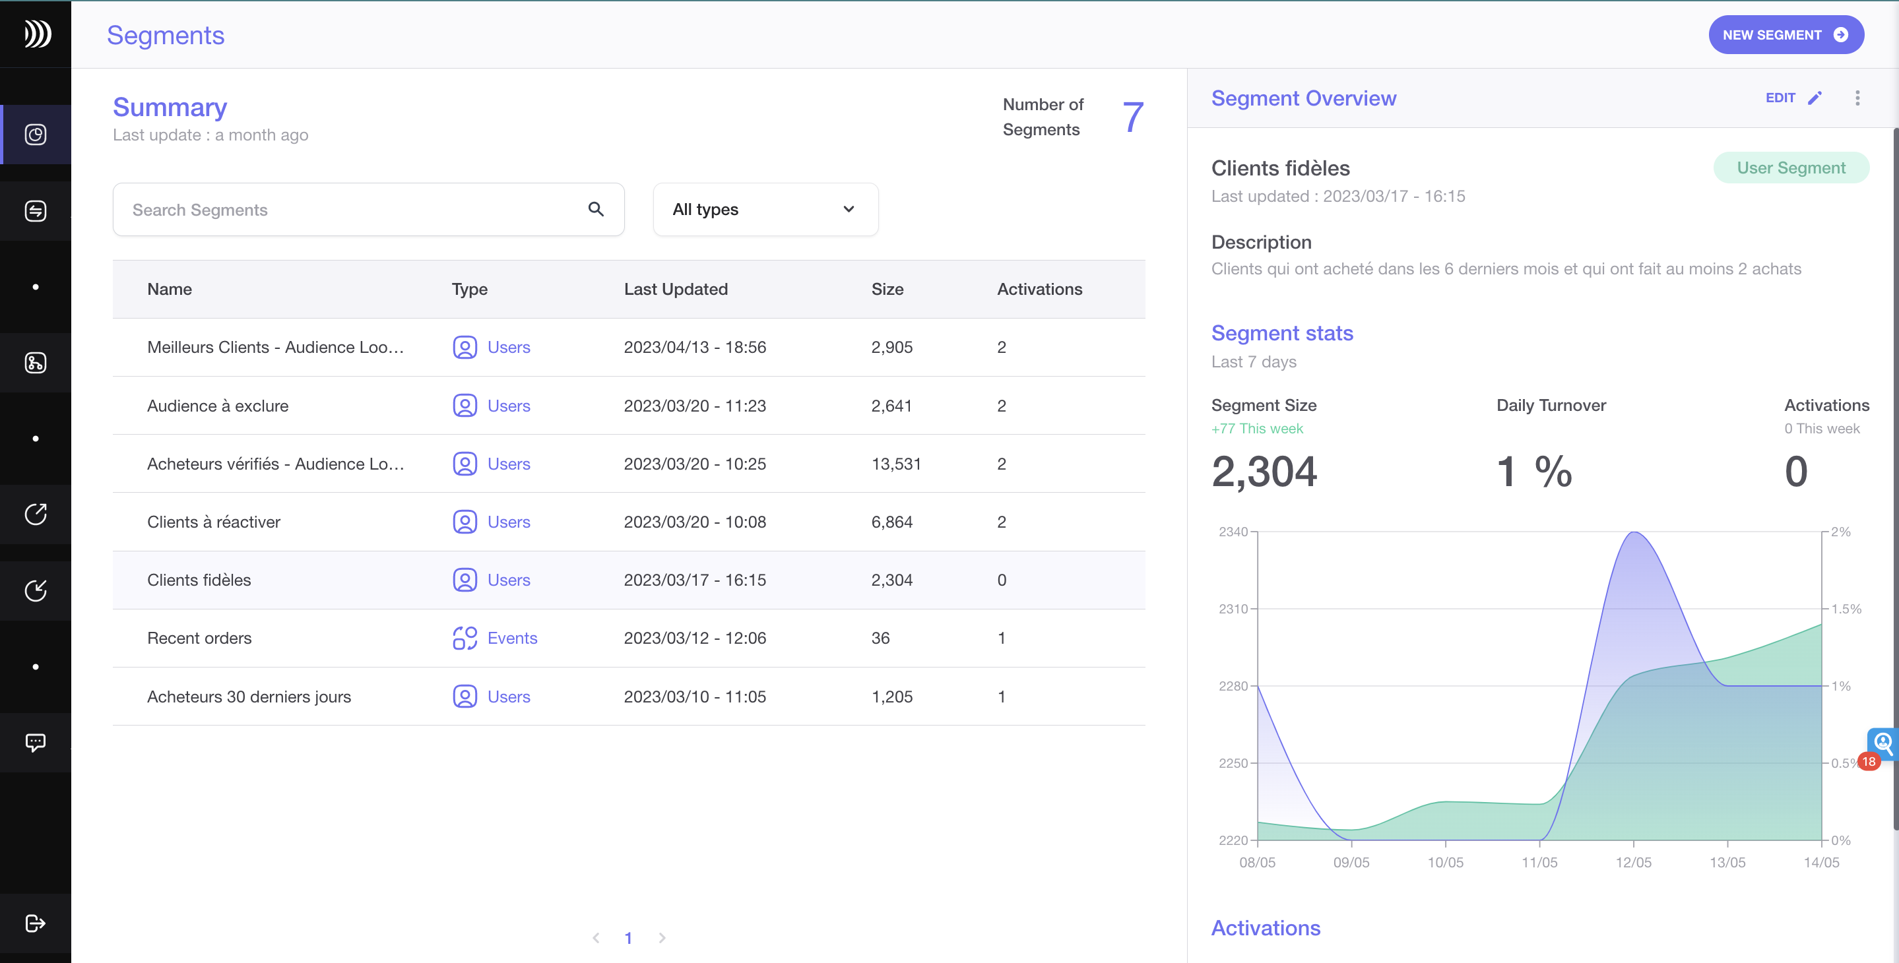Click the NEW SEGMENT button
The image size is (1899, 963).
point(1786,35)
